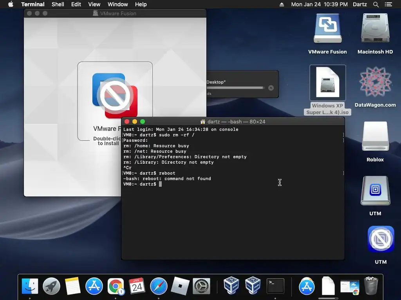
Task: Open the Edit menu
Action: click(x=76, y=4)
